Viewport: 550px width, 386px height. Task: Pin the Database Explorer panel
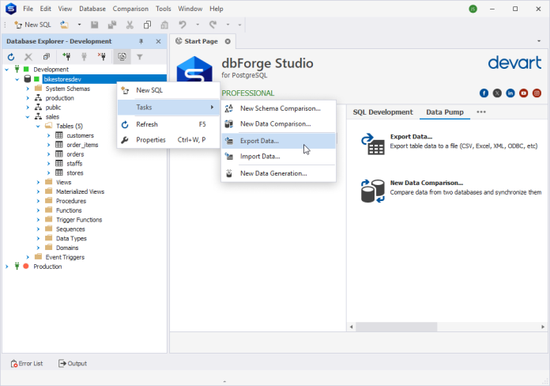point(141,41)
